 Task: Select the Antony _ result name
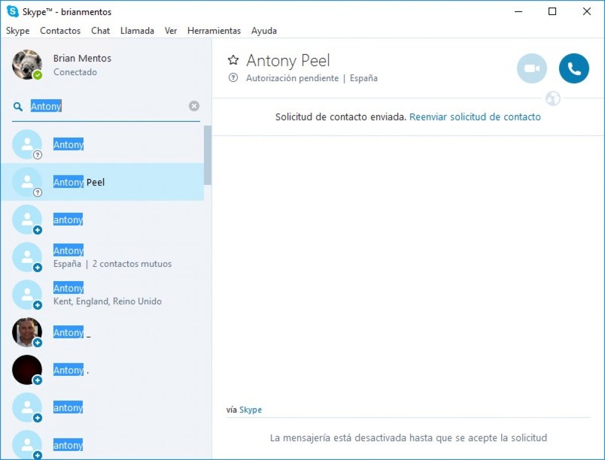coord(72,333)
